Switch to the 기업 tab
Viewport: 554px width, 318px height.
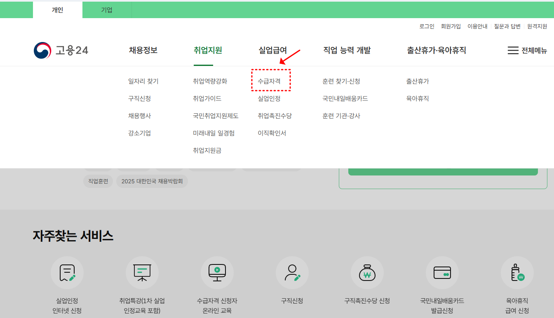pyautogui.click(x=107, y=9)
